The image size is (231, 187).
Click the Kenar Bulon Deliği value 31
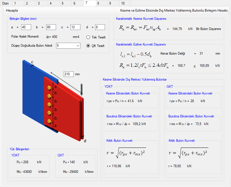[x=201, y=53]
